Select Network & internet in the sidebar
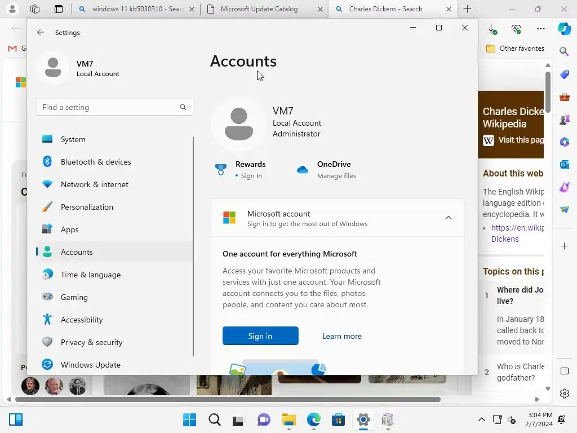The width and height of the screenshot is (577, 433). coord(114,184)
